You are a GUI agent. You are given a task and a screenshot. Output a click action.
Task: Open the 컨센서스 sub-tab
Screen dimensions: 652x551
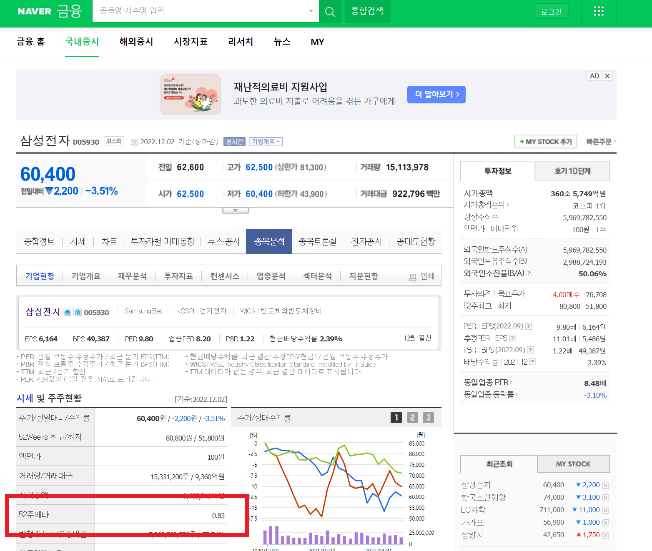point(225,276)
